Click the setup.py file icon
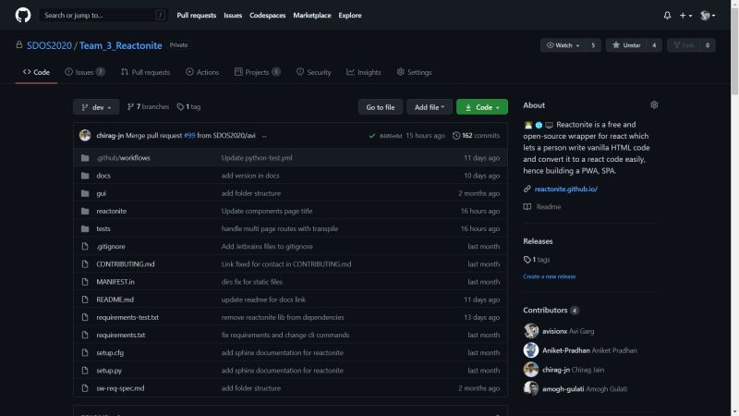 pyautogui.click(x=85, y=371)
